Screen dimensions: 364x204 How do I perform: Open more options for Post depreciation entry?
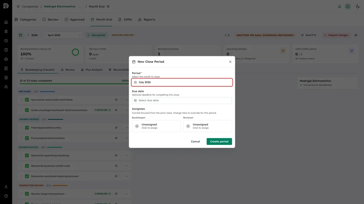tap(127, 127)
